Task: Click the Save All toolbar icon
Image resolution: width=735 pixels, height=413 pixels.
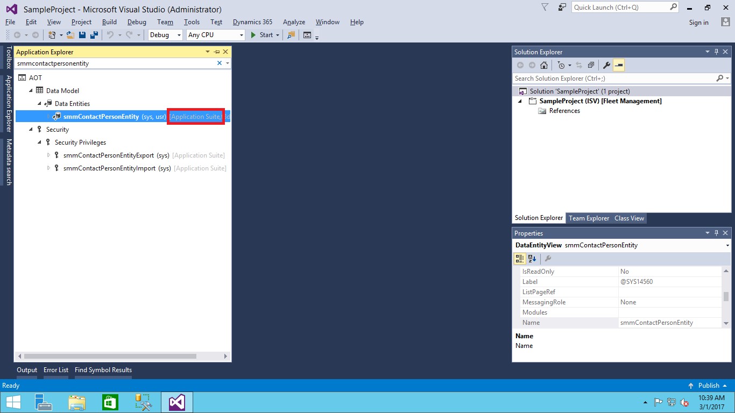Action: point(94,35)
